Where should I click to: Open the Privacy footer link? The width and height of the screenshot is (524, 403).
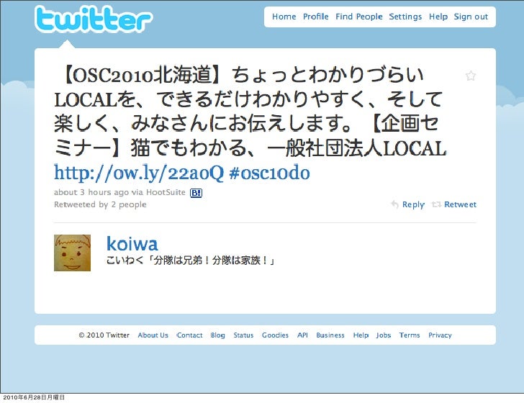(440, 335)
